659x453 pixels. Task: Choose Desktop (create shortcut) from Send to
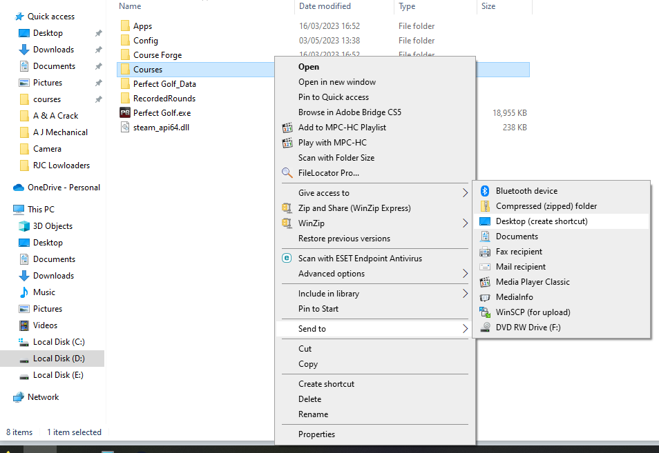click(542, 221)
